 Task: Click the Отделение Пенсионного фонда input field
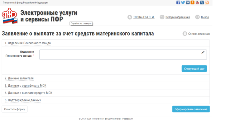[120, 55]
